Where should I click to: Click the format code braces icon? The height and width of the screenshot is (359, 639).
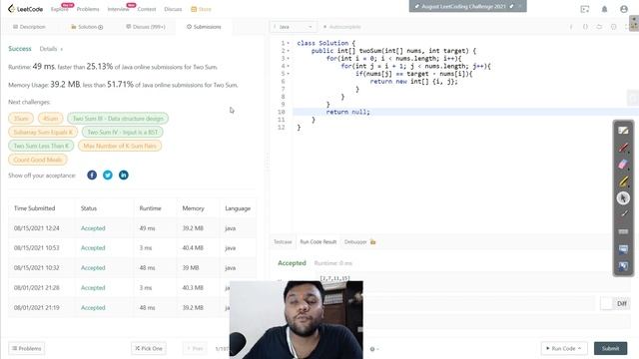(x=585, y=27)
